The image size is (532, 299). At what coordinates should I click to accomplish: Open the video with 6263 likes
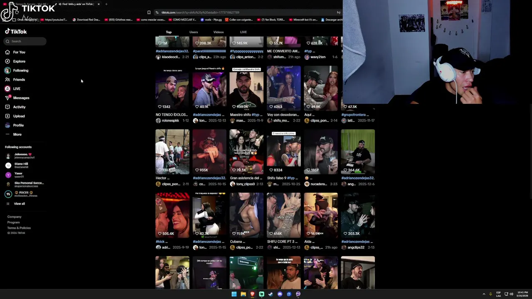click(283, 88)
